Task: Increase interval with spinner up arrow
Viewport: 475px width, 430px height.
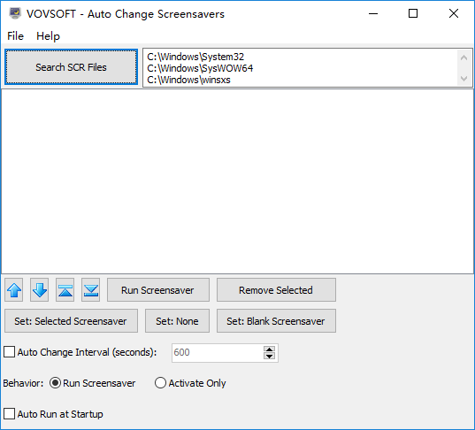Action: click(269, 349)
